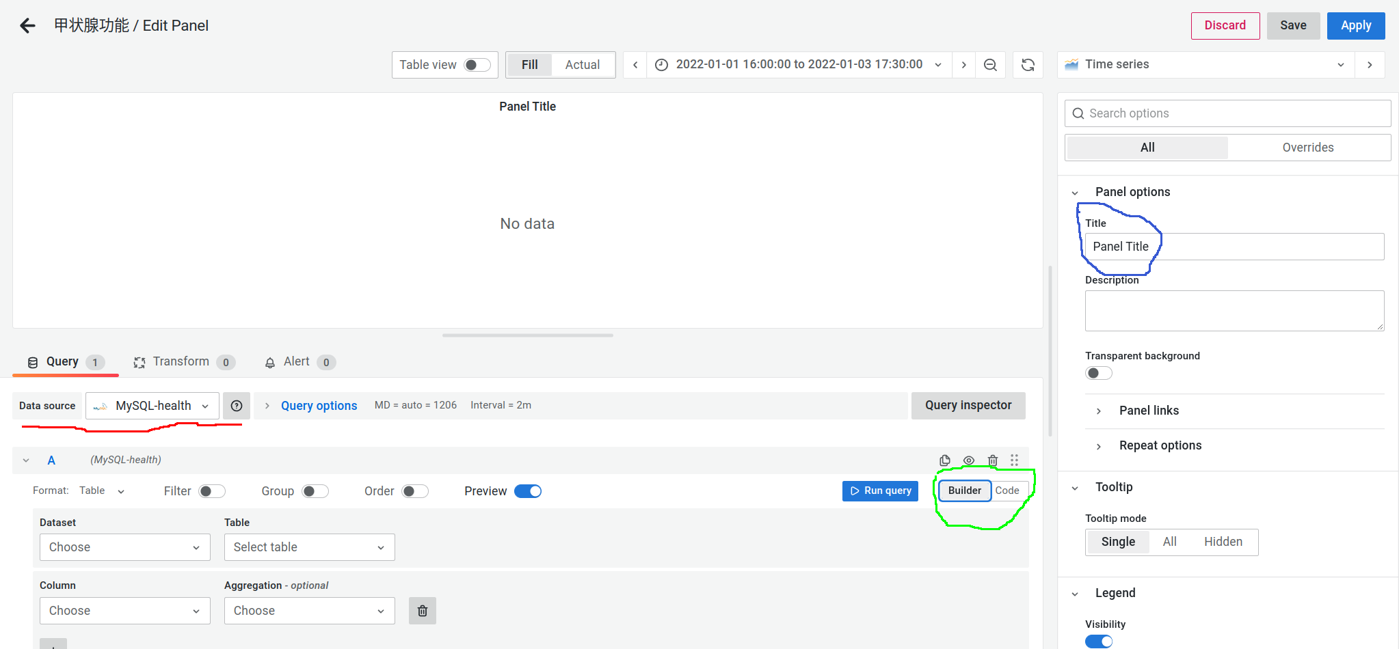1399x649 pixels.
Task: Focus the Search options field
Action: pyautogui.click(x=1227, y=113)
